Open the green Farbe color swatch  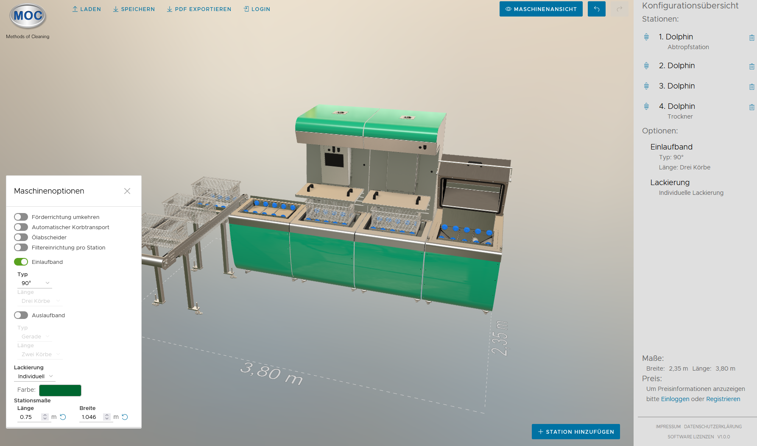(60, 390)
